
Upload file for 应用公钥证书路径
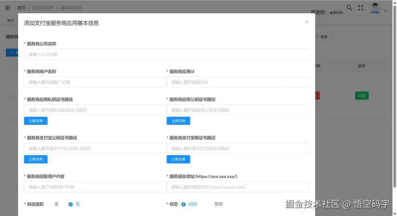(x=178, y=121)
